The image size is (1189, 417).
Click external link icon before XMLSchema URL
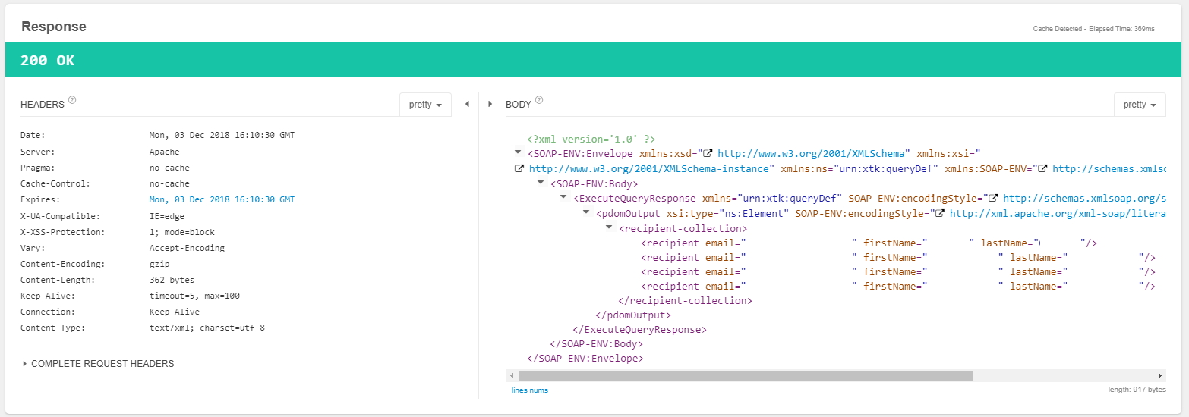click(708, 153)
